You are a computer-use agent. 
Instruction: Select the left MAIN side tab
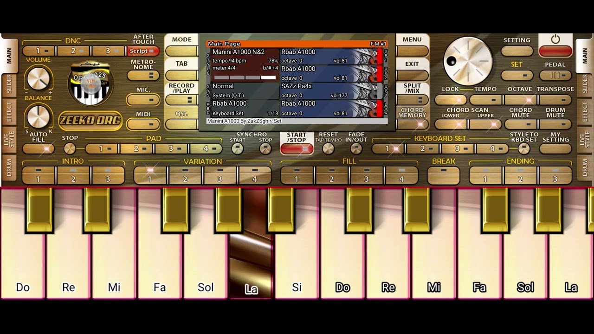pyautogui.click(x=9, y=56)
